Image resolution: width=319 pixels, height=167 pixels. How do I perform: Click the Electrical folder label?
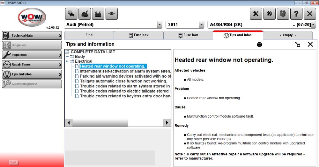pos(83,61)
